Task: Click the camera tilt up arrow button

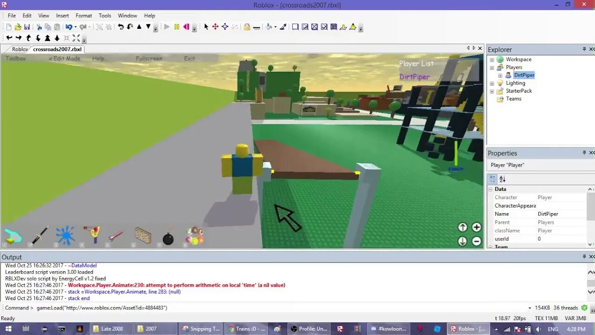Action: (x=463, y=227)
